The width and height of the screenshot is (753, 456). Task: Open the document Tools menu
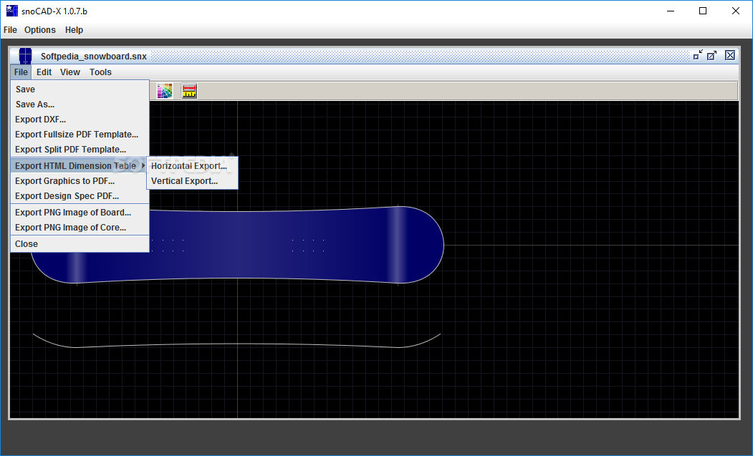click(x=100, y=72)
